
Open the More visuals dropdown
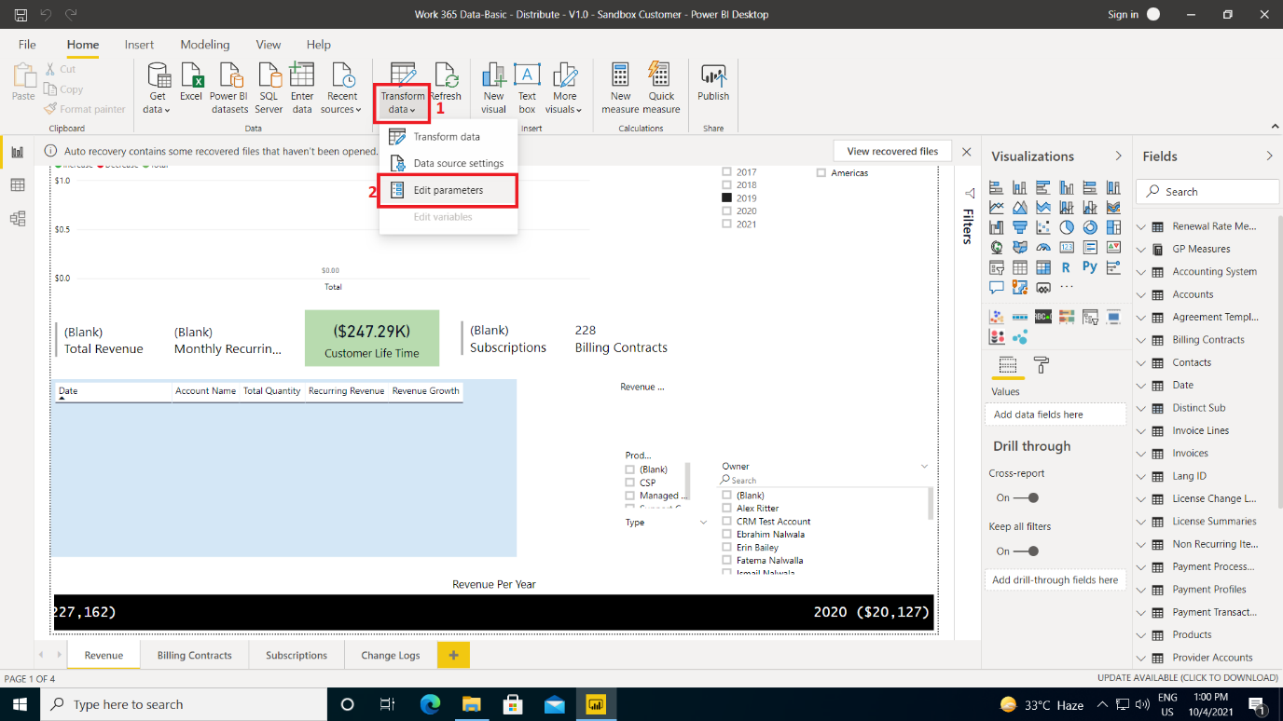pyautogui.click(x=564, y=88)
